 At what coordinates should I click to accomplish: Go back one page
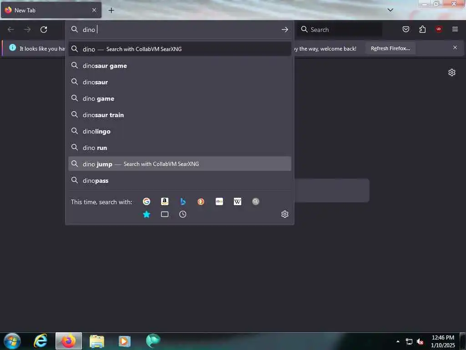[x=11, y=30]
